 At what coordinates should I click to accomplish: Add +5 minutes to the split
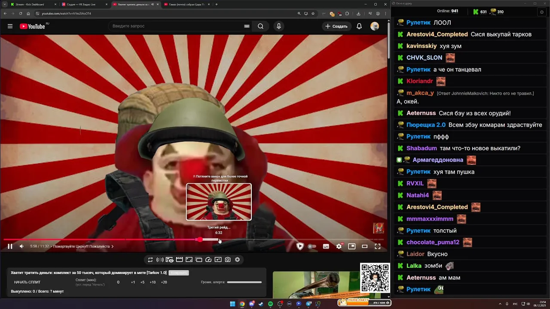[142, 282]
